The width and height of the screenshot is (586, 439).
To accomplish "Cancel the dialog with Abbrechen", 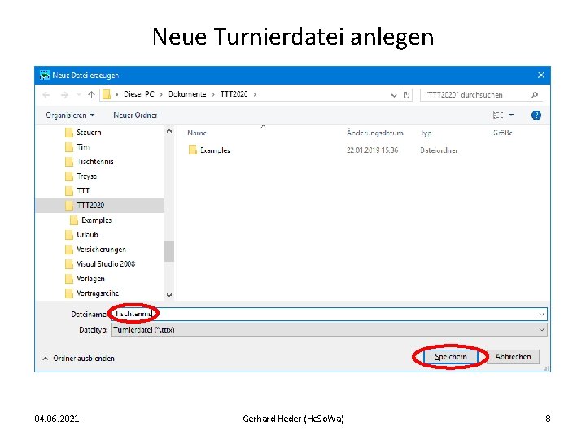I will coord(513,357).
